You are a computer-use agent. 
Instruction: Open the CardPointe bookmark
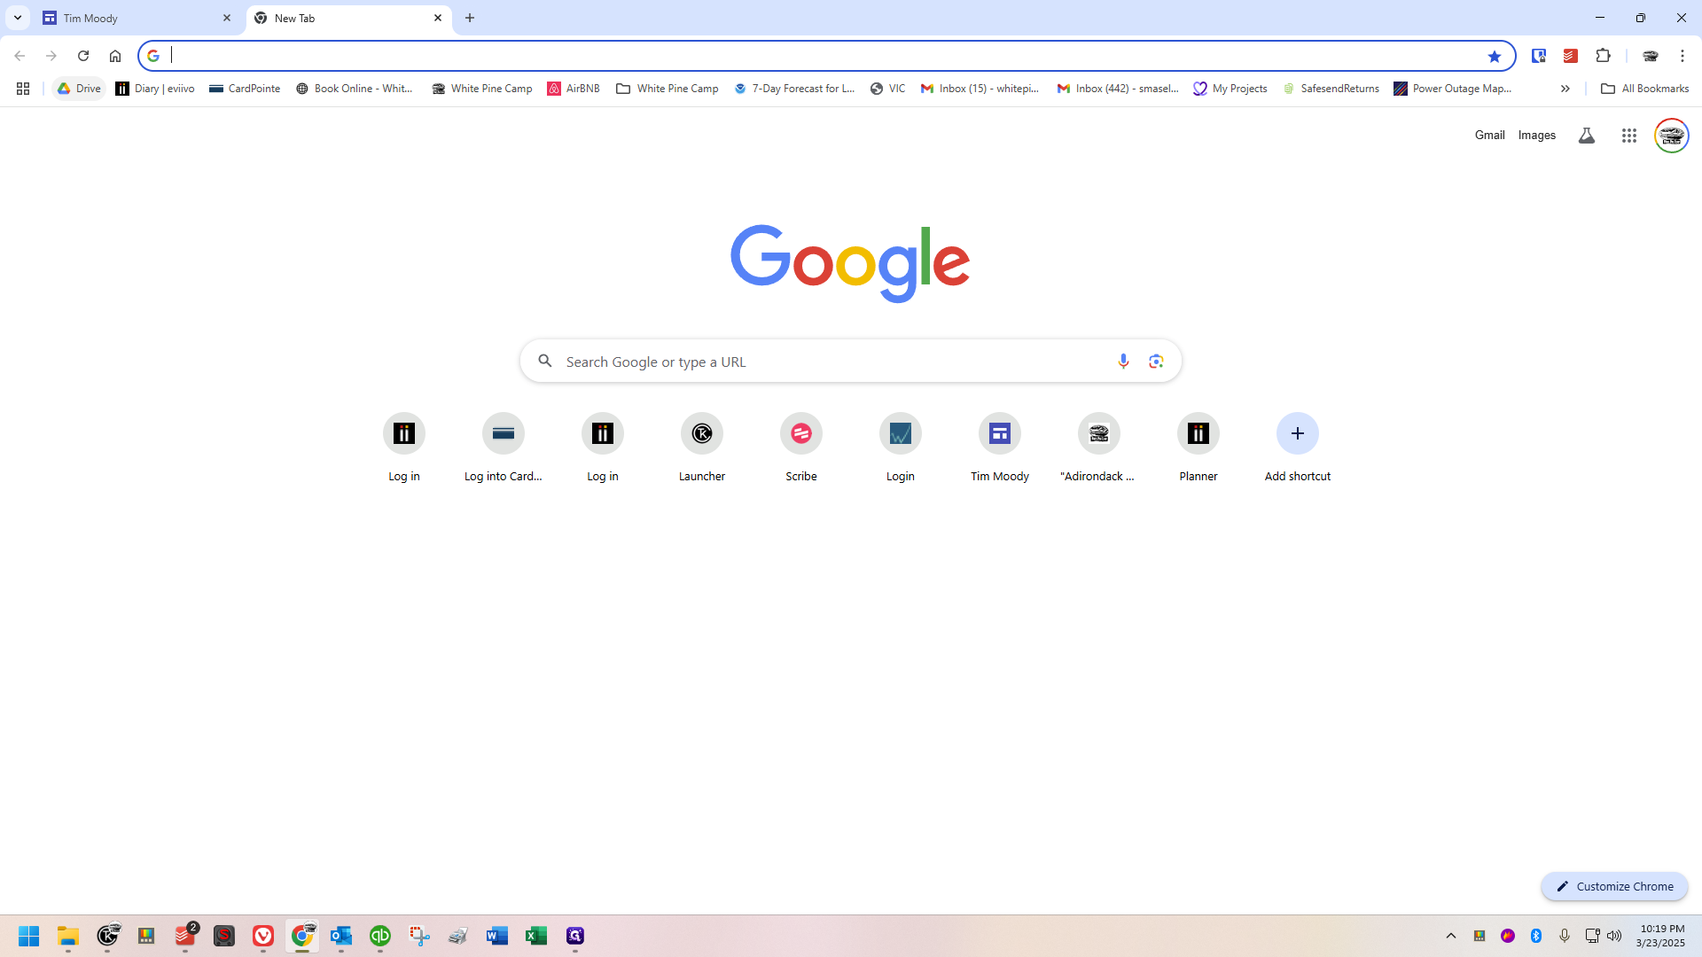[245, 89]
